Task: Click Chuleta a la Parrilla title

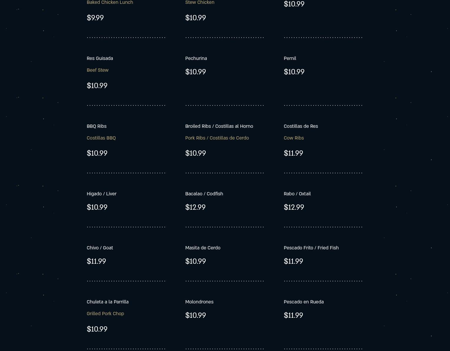Action: (x=107, y=302)
